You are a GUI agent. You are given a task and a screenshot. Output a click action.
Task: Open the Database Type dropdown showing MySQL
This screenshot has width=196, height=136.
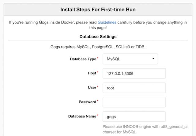pos(130,59)
